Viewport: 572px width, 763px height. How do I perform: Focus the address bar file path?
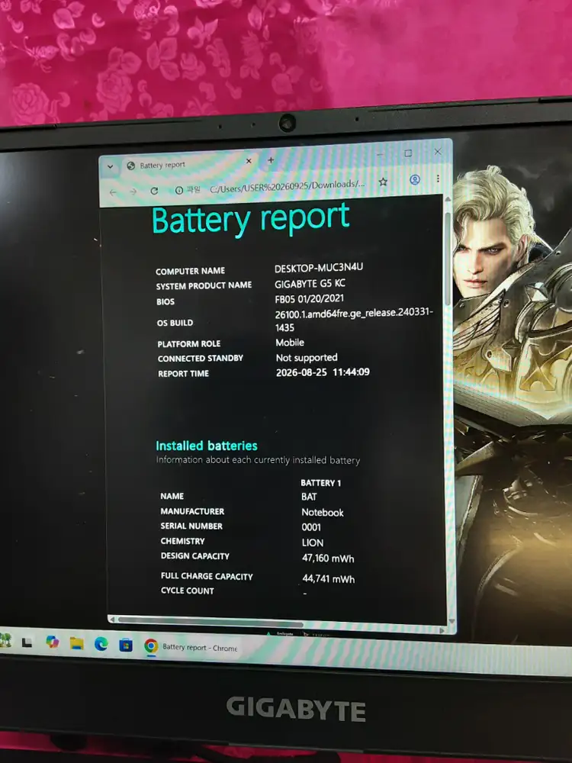click(x=287, y=185)
